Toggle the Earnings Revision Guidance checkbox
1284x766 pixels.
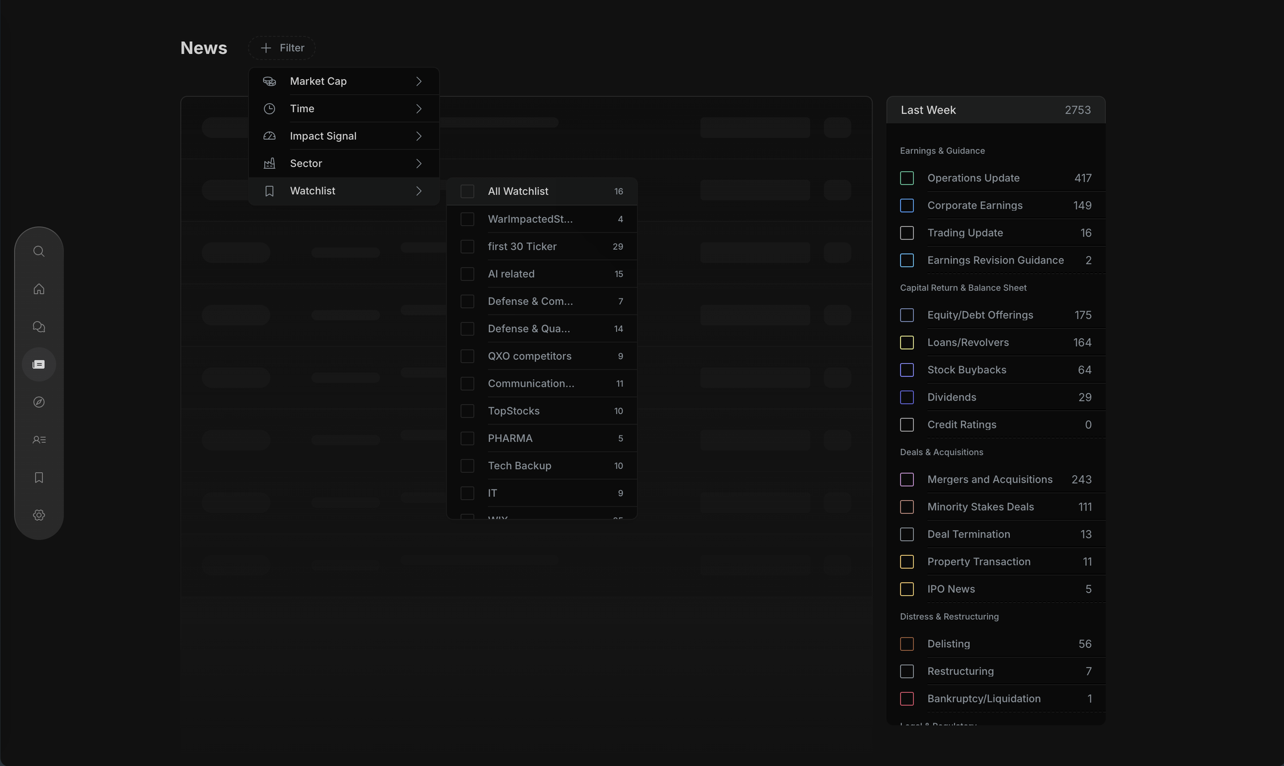click(907, 260)
